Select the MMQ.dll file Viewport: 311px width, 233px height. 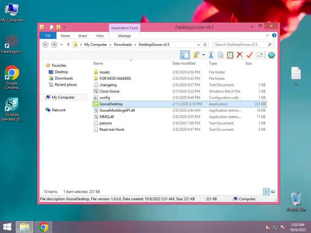tap(179, 117)
